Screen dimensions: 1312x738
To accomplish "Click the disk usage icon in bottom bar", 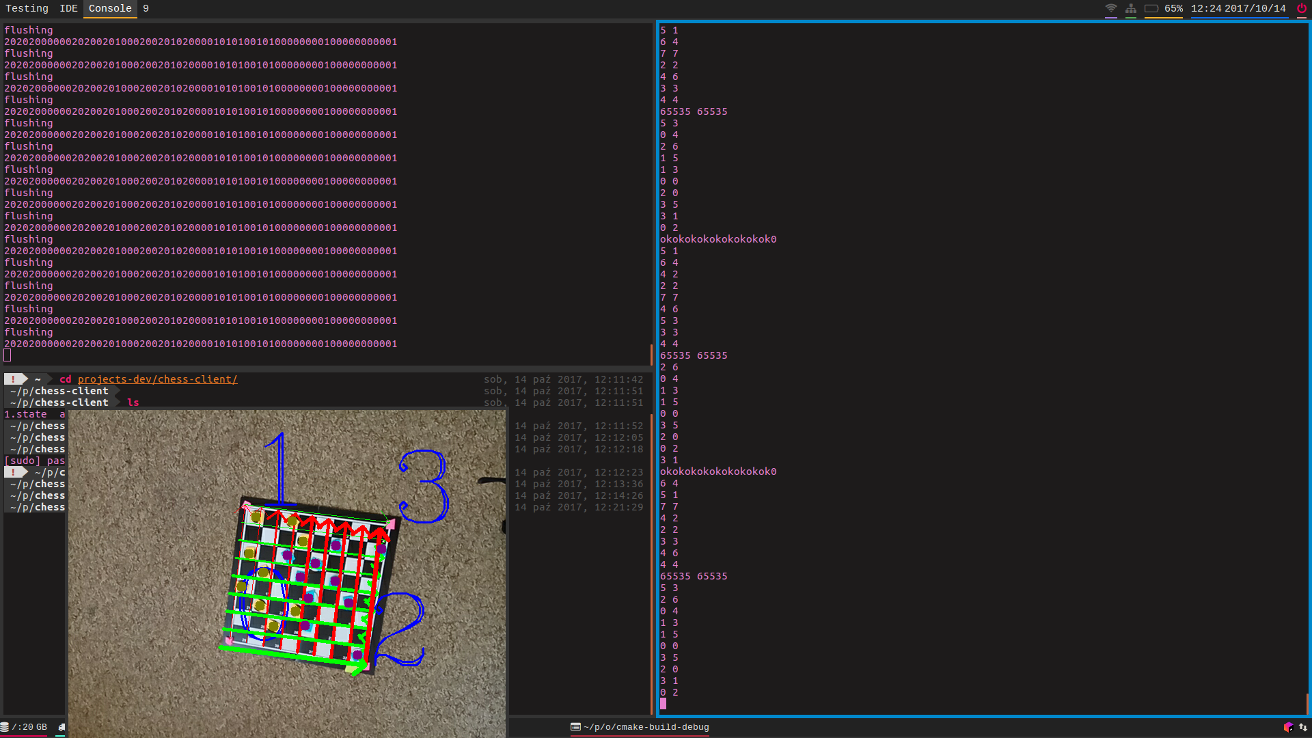I will (5, 727).
